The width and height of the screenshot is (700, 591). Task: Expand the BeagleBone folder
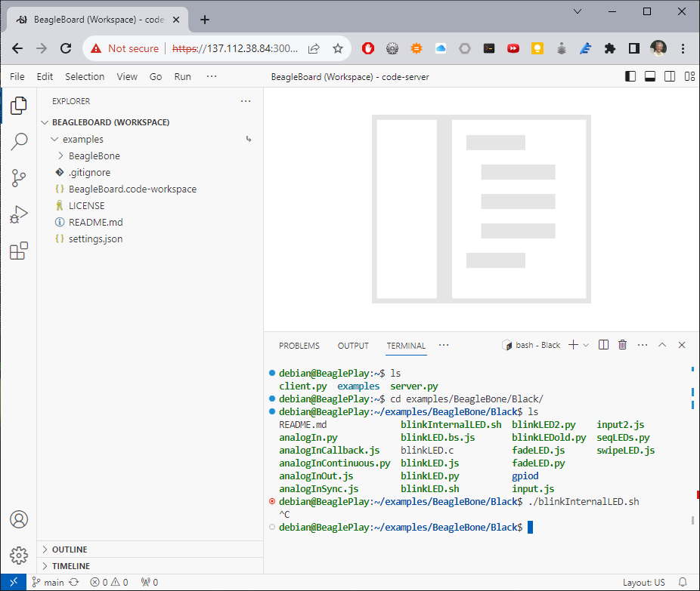(x=94, y=156)
